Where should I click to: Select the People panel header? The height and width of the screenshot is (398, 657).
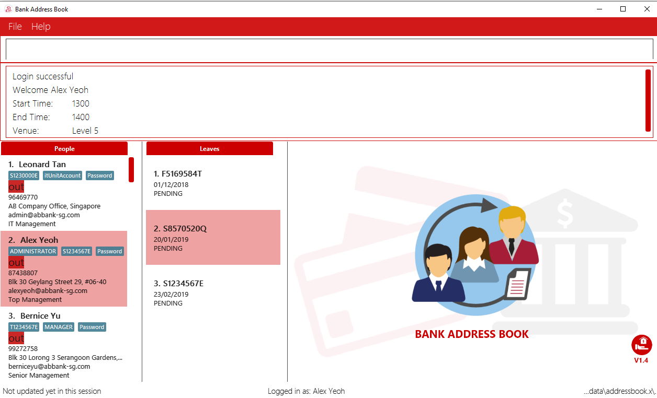pos(64,149)
